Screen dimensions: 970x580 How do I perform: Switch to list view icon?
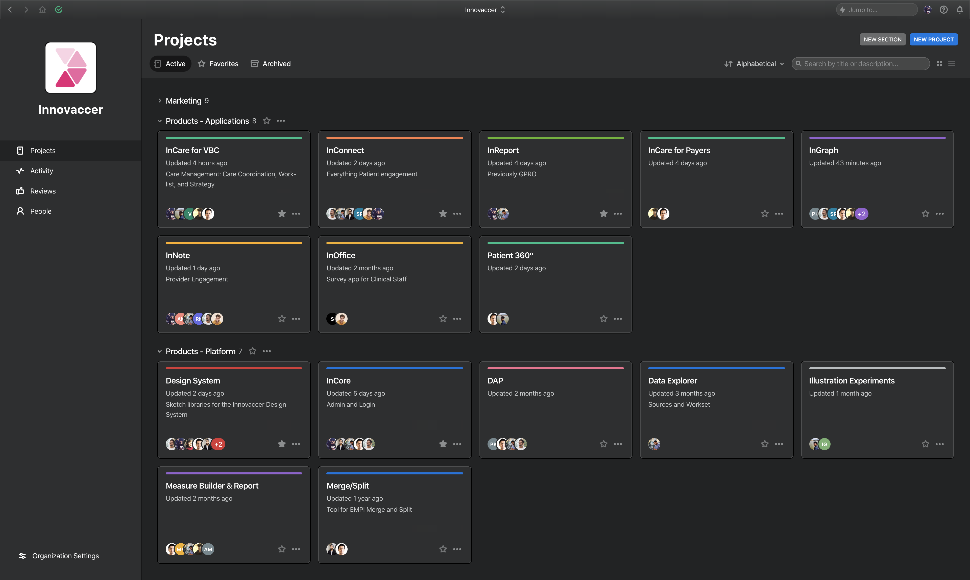(x=952, y=64)
